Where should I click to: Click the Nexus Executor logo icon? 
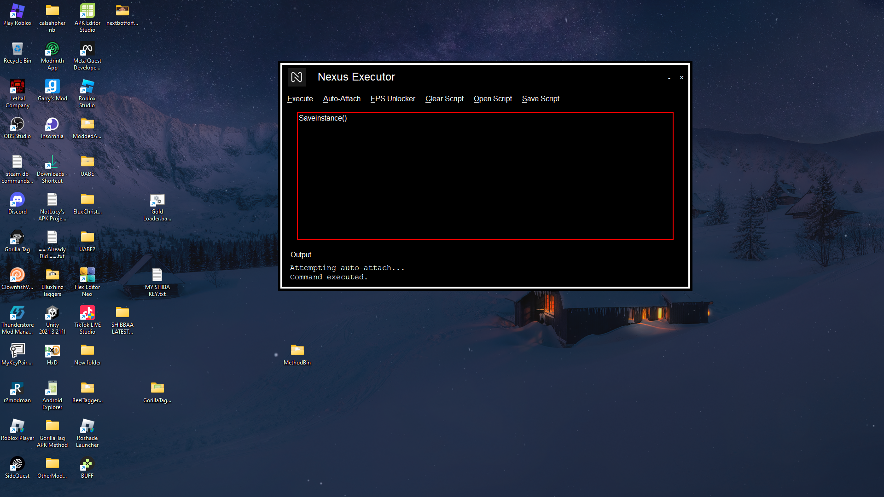point(297,77)
